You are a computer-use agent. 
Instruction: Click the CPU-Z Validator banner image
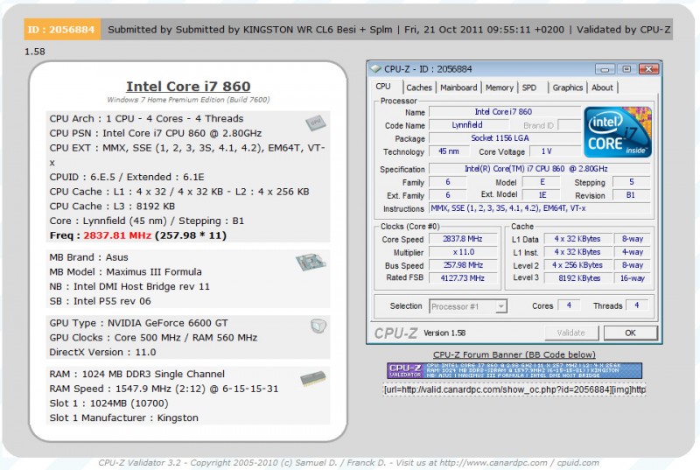coord(514,370)
